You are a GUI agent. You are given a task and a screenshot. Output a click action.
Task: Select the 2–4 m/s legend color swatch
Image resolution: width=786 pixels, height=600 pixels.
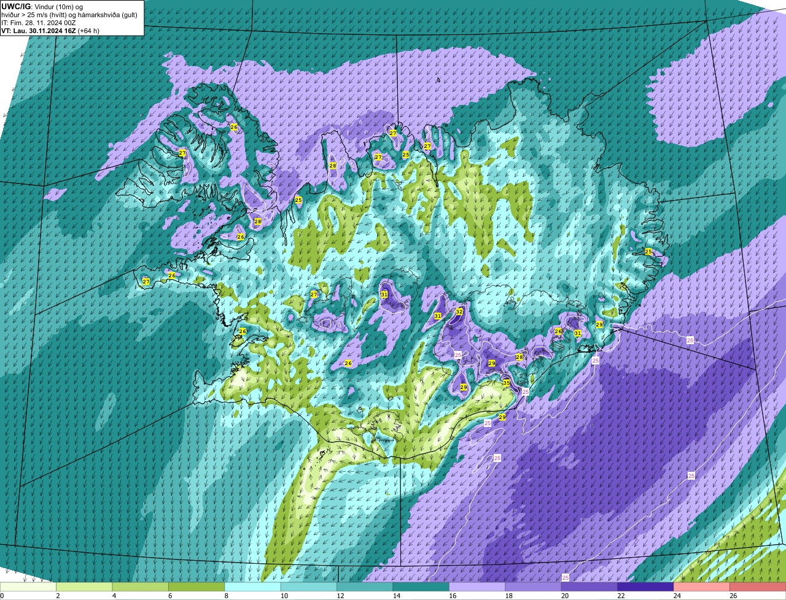(84, 587)
